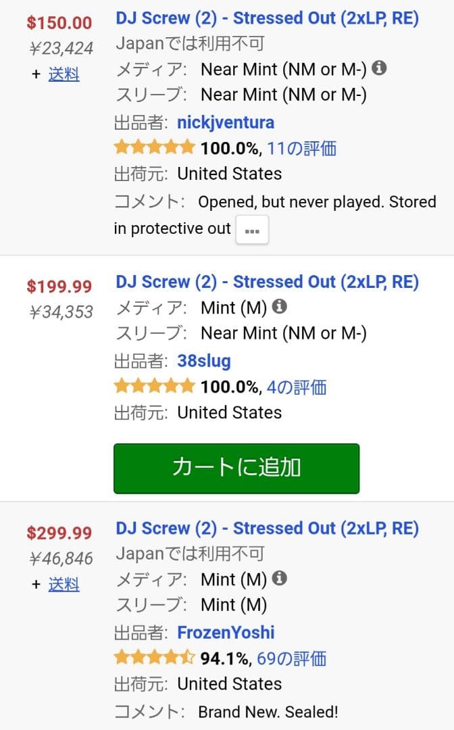Click the half star in FrozenYoshi's rating

(x=184, y=659)
